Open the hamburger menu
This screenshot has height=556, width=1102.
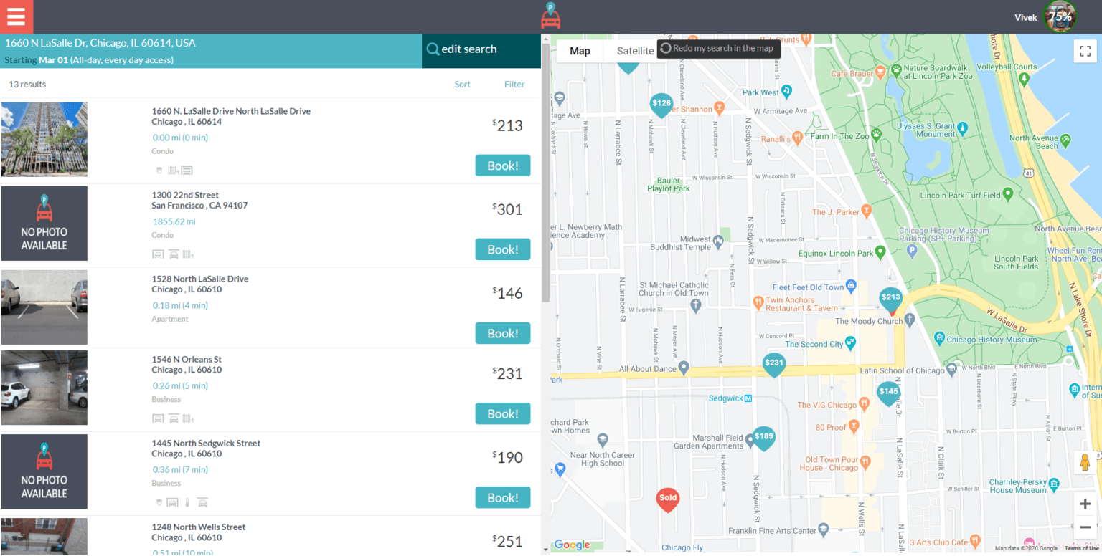pyautogui.click(x=17, y=16)
